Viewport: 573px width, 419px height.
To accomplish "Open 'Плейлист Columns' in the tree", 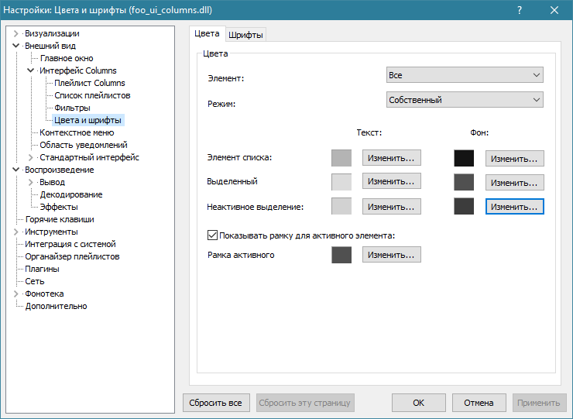I will 89,83.
